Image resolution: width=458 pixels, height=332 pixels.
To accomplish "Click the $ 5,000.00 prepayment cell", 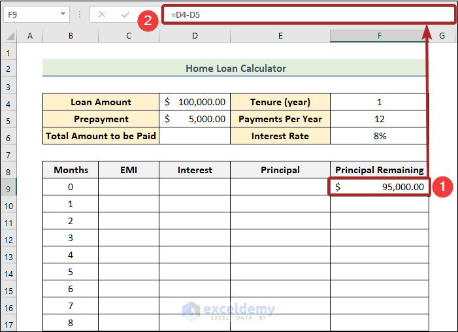I will click(x=195, y=119).
